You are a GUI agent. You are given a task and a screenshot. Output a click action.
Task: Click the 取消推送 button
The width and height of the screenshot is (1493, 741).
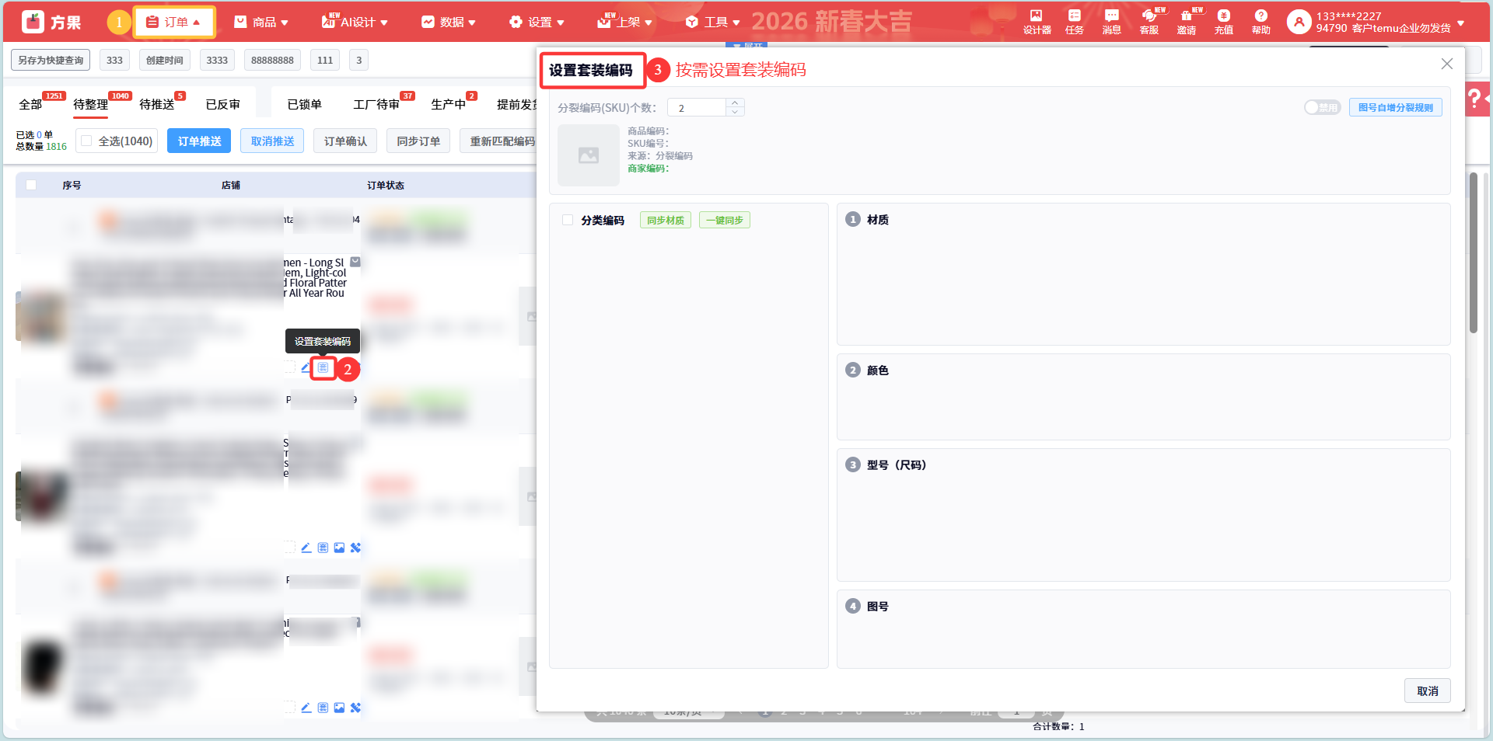click(x=272, y=141)
